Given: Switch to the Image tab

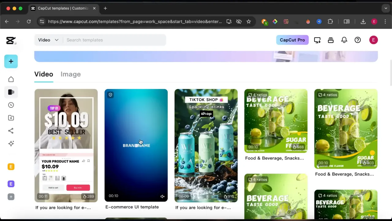Looking at the screenshot, I should click(x=70, y=74).
